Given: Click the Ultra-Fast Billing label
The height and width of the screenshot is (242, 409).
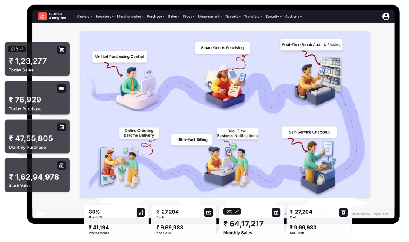Looking at the screenshot, I should coord(192,140).
